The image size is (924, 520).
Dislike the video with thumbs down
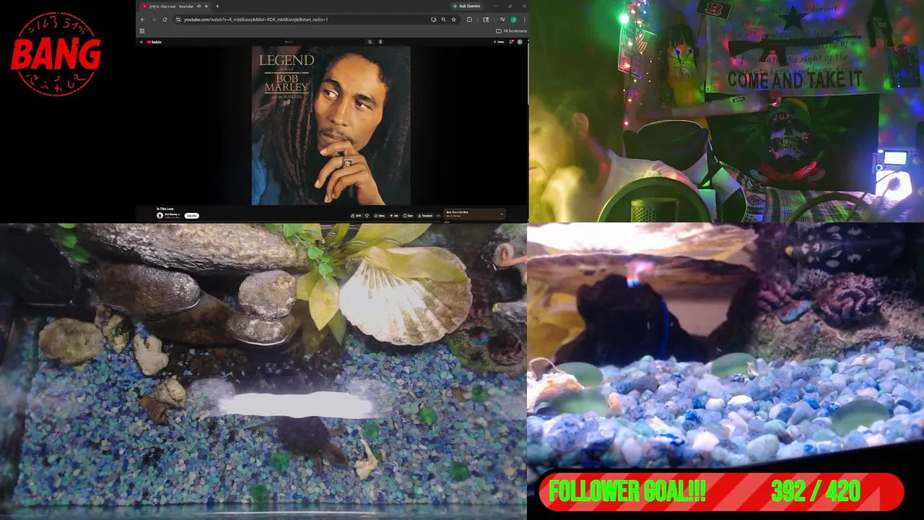[x=367, y=216]
